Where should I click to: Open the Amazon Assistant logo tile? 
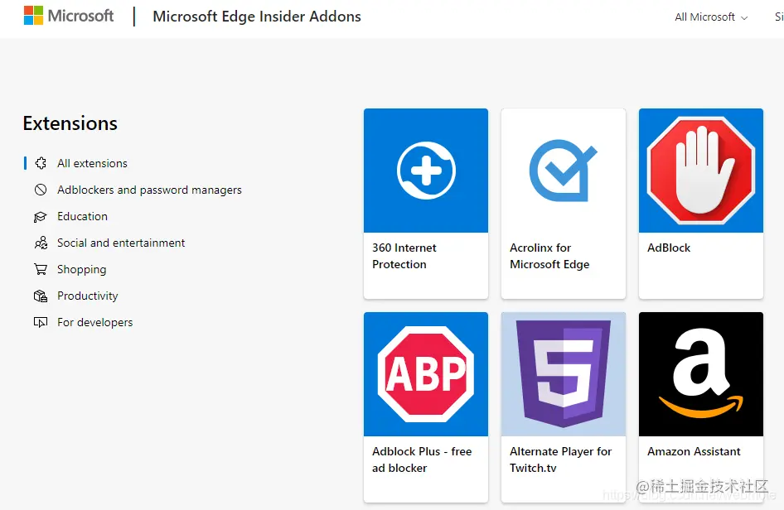(701, 374)
